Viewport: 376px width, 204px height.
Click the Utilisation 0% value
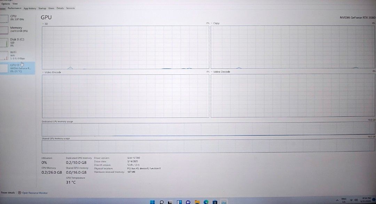coord(44,163)
